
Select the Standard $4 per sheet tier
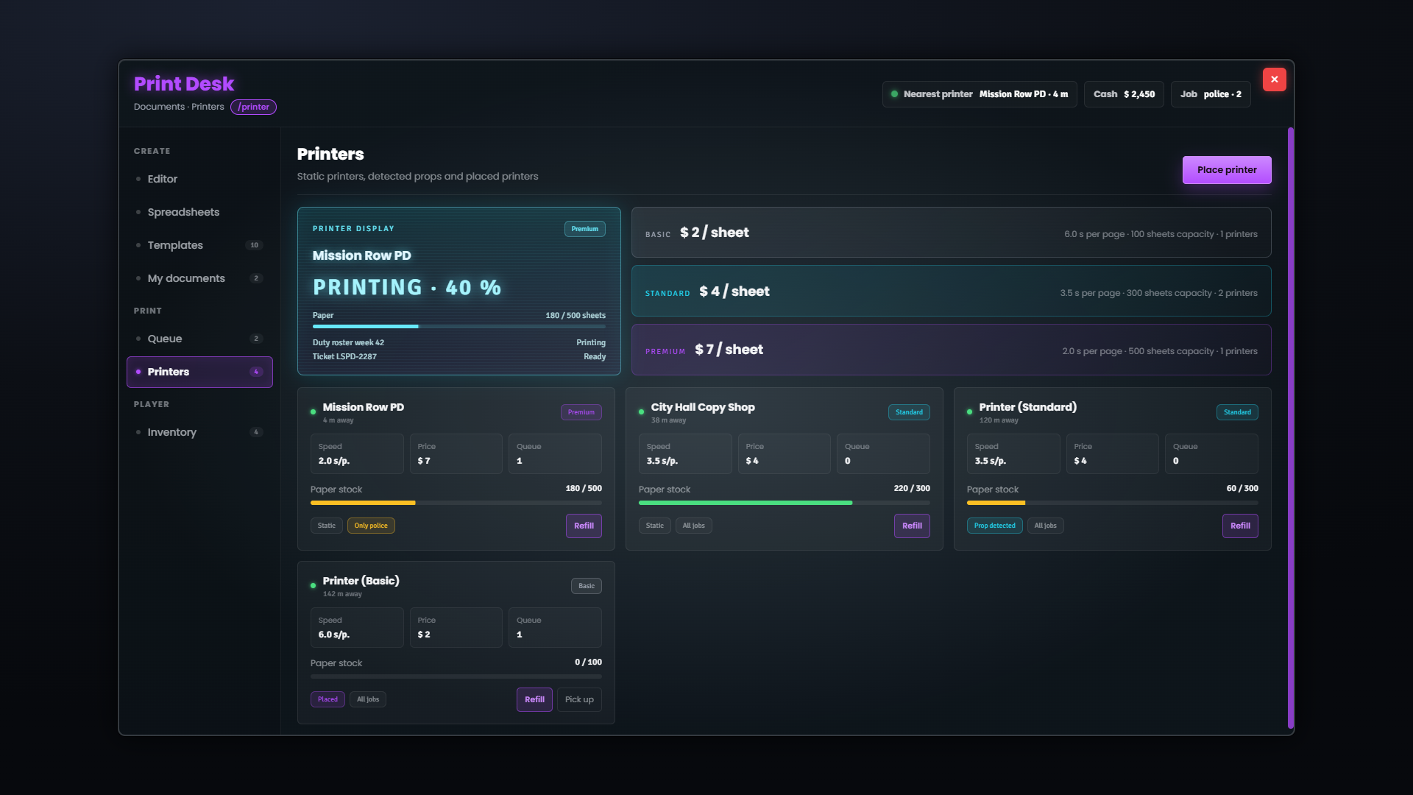coord(951,291)
